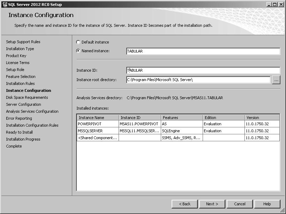This screenshot has height=214, width=286.
Task: Click the Analysis Services directory path
Action: pos(175,98)
